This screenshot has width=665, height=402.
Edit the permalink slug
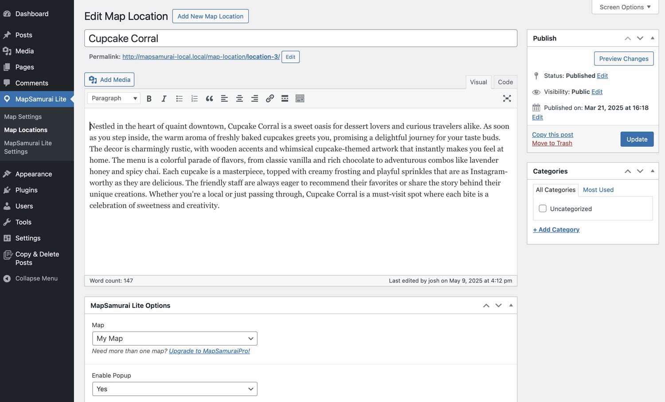click(290, 57)
